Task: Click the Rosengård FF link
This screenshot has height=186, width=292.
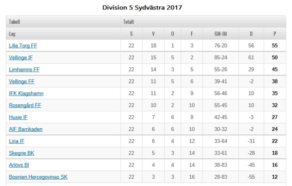Action: [x=25, y=105]
